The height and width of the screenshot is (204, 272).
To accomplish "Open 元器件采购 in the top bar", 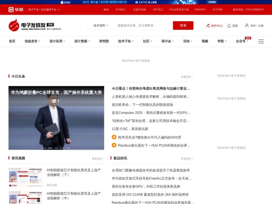I will (x=139, y=10).
